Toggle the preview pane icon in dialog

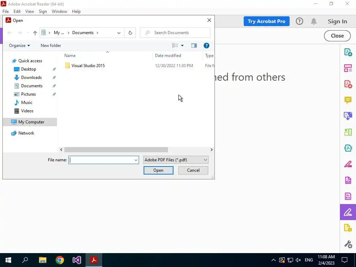click(x=194, y=46)
